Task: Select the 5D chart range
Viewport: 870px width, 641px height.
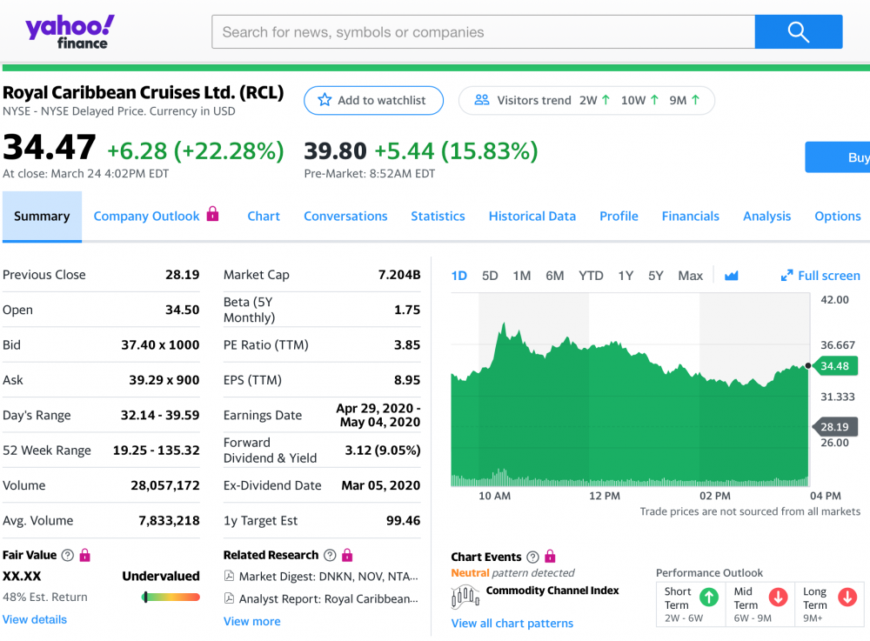Action: [x=490, y=276]
